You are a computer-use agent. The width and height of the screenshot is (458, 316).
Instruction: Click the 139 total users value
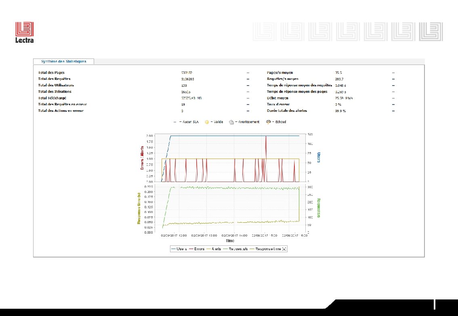(184, 86)
